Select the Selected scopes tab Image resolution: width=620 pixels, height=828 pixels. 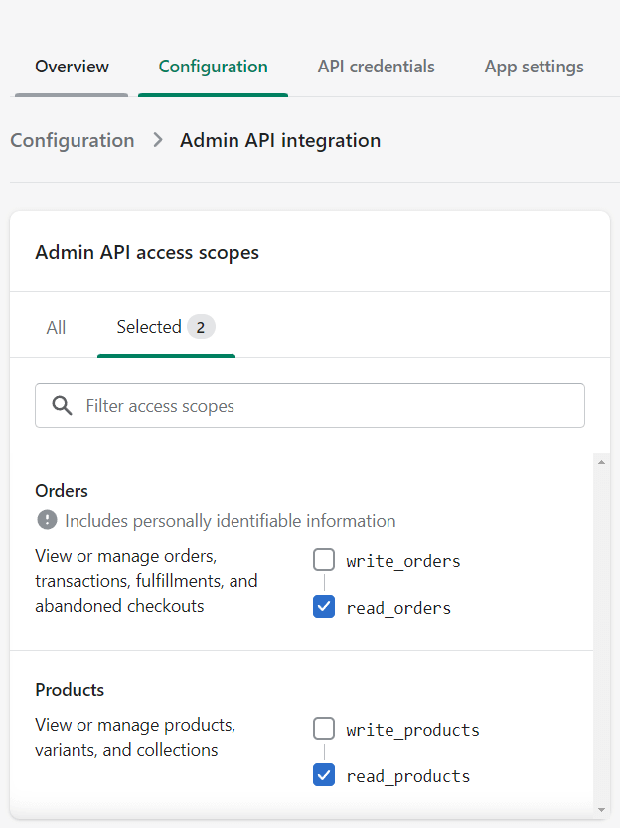coord(149,327)
